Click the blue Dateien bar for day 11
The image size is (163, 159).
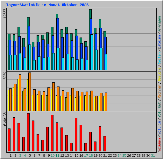point(58,33)
